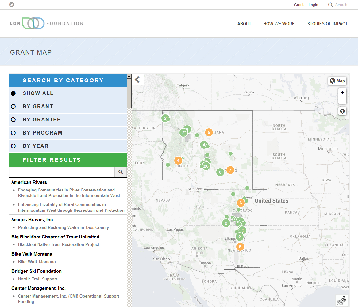Open Engaging Communities in River Conservation grant
Screen dimensions: 358x307
tap(69, 193)
